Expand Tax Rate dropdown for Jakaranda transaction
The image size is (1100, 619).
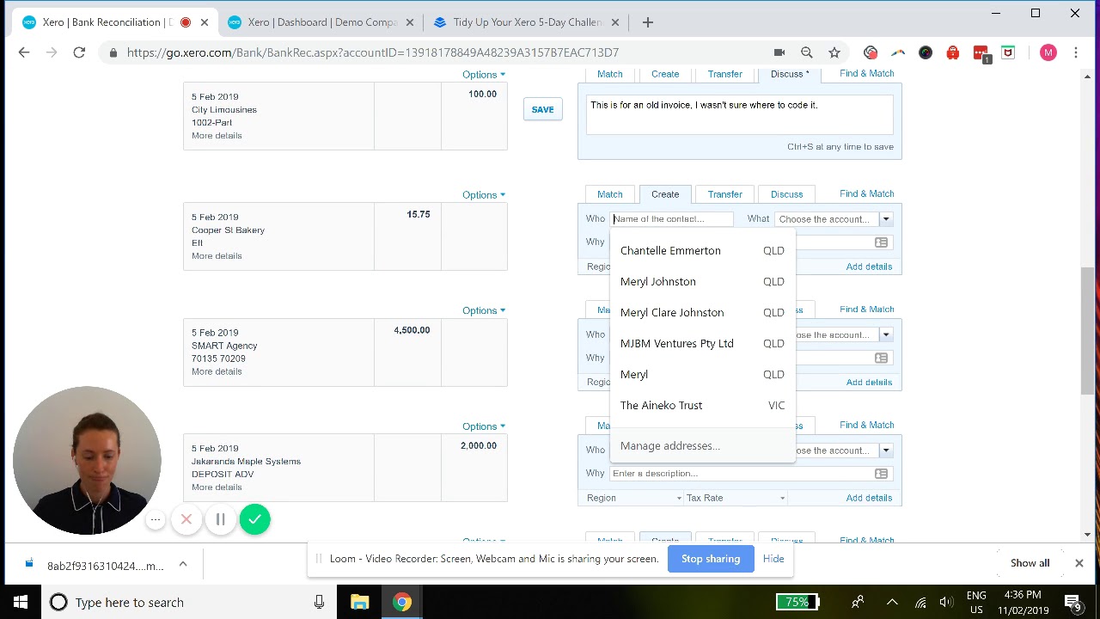(x=735, y=498)
